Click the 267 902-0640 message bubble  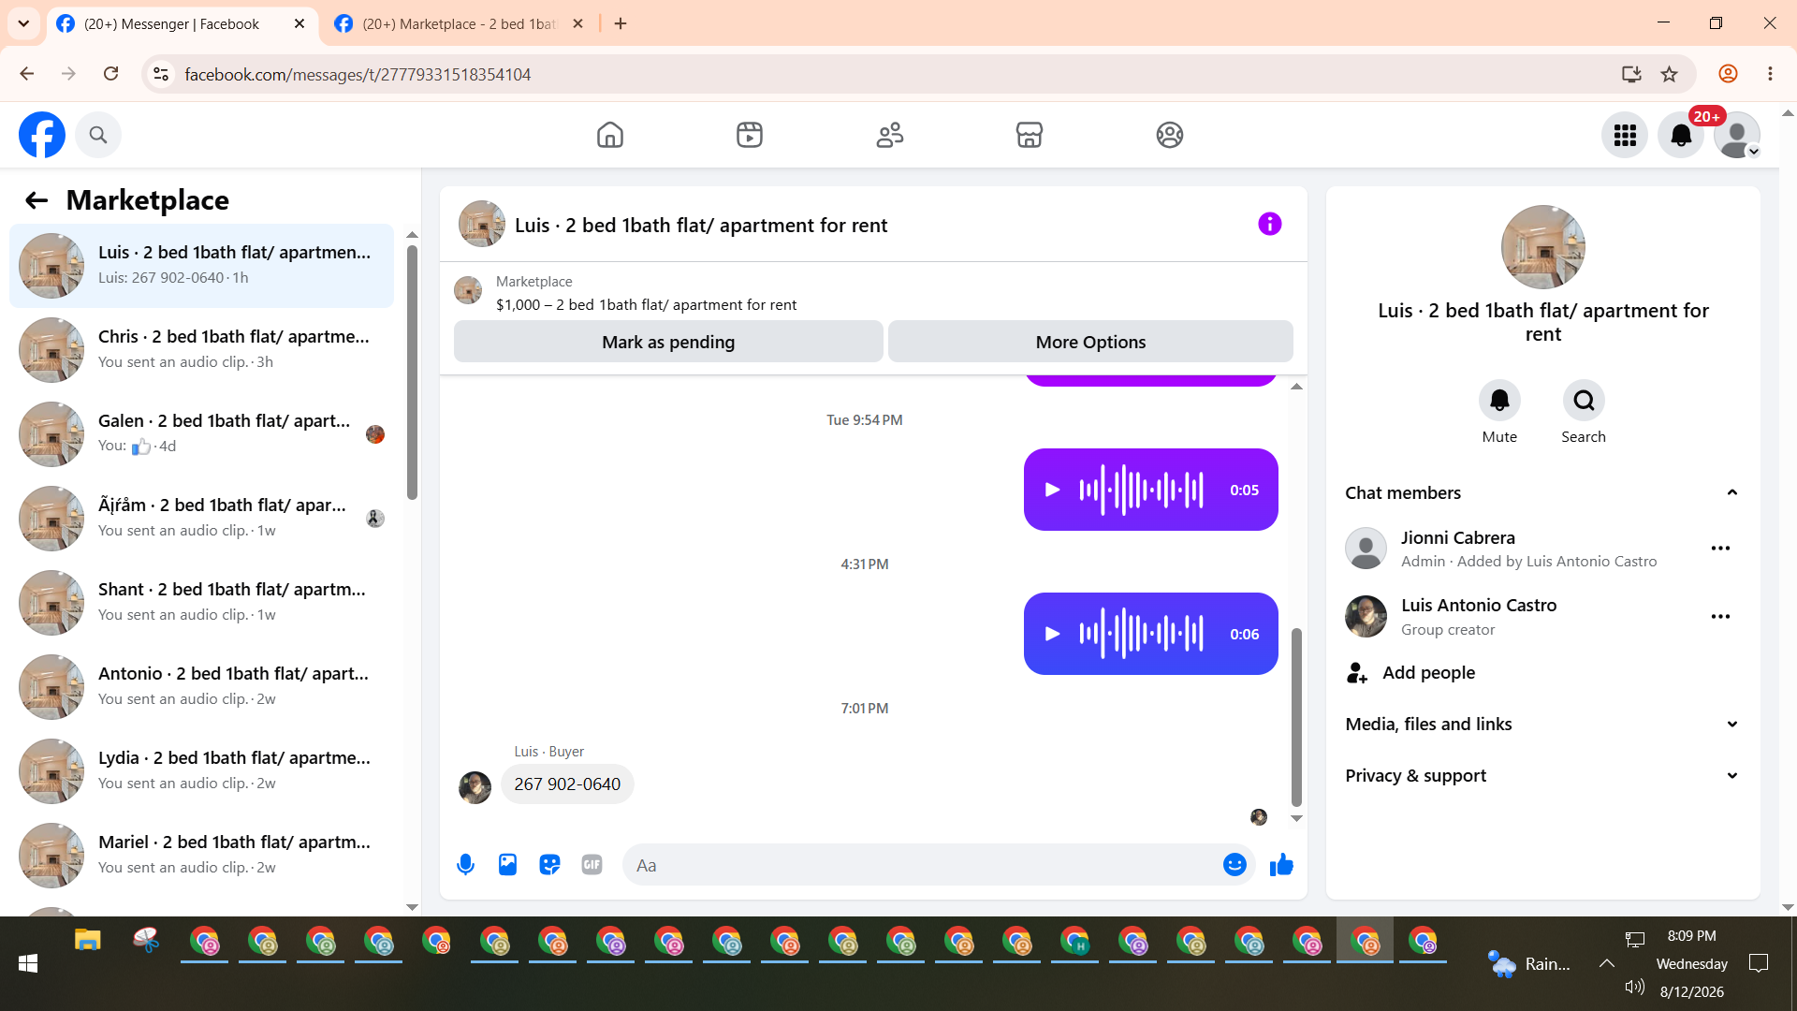pyautogui.click(x=567, y=784)
